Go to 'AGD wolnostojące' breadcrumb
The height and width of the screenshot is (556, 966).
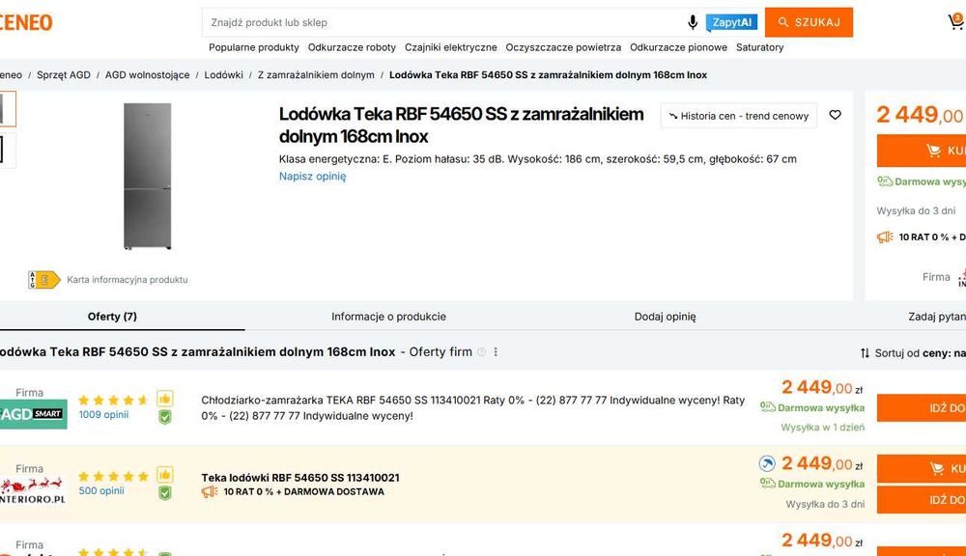click(x=147, y=75)
